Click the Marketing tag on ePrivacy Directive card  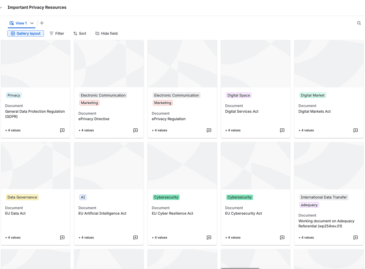click(x=90, y=103)
